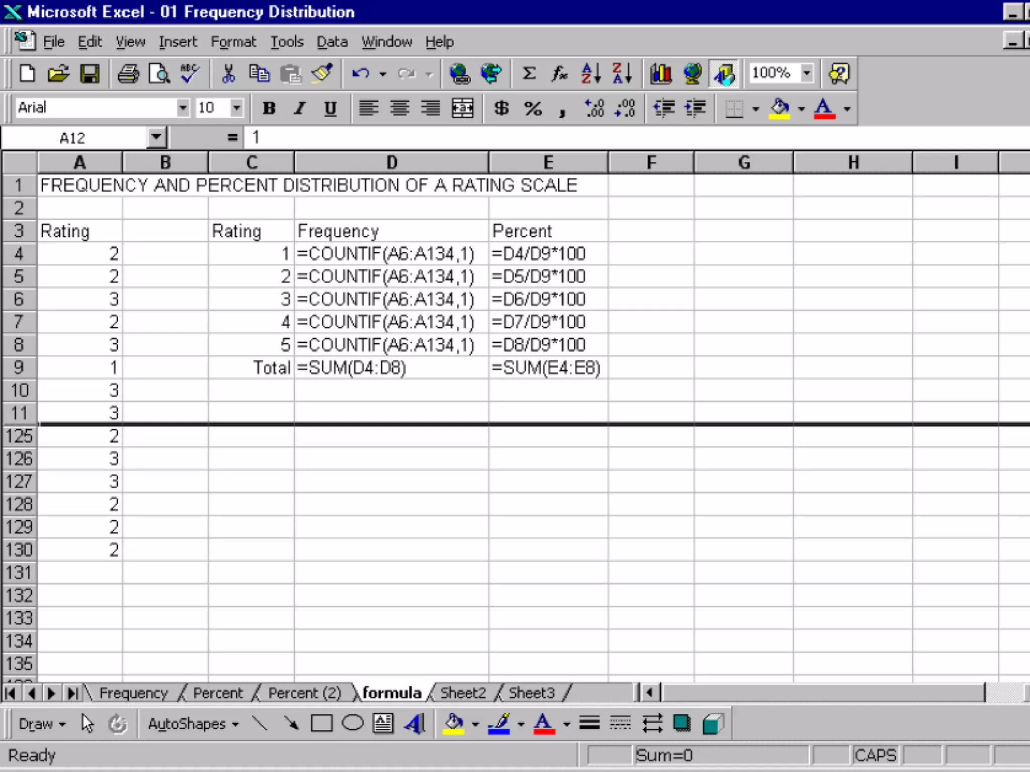Screen dimensions: 1030x772
Task: Launch the Chart Wizard icon
Action: point(660,74)
